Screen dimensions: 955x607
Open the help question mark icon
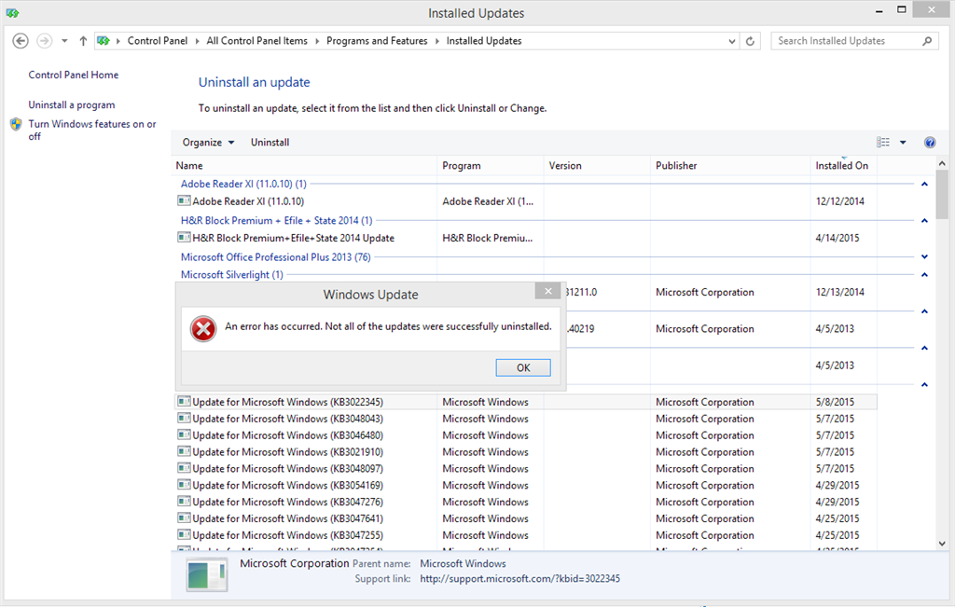(930, 143)
